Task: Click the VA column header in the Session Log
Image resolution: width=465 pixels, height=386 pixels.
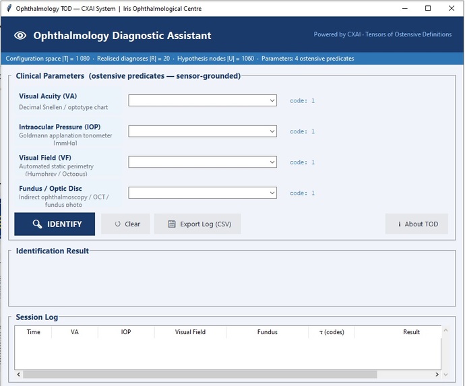Action: tap(75, 332)
